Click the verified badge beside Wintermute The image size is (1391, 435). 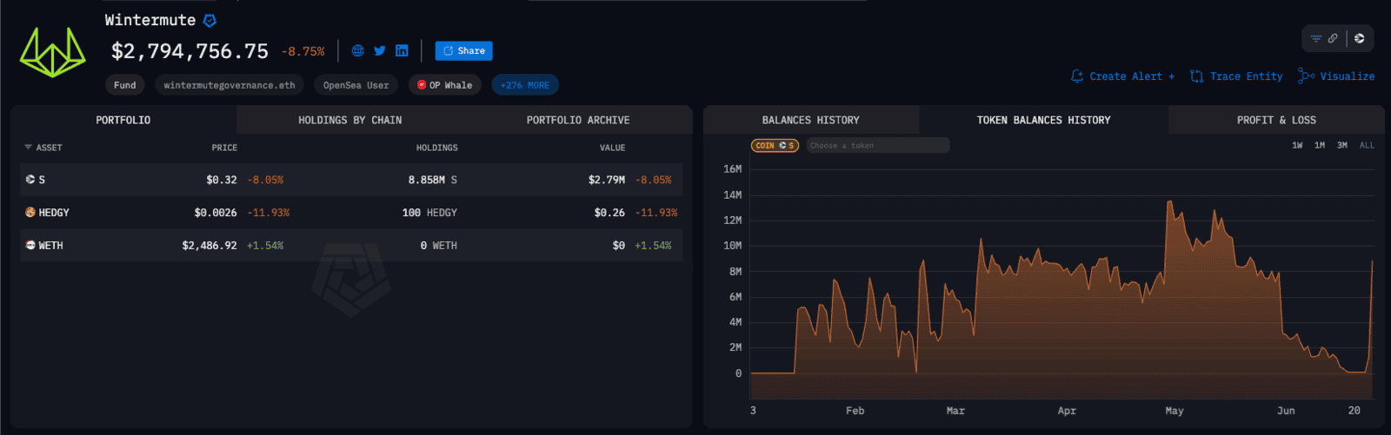pyautogui.click(x=210, y=20)
